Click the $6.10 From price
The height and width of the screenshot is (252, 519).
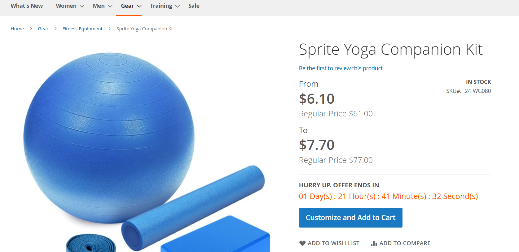coord(316,99)
